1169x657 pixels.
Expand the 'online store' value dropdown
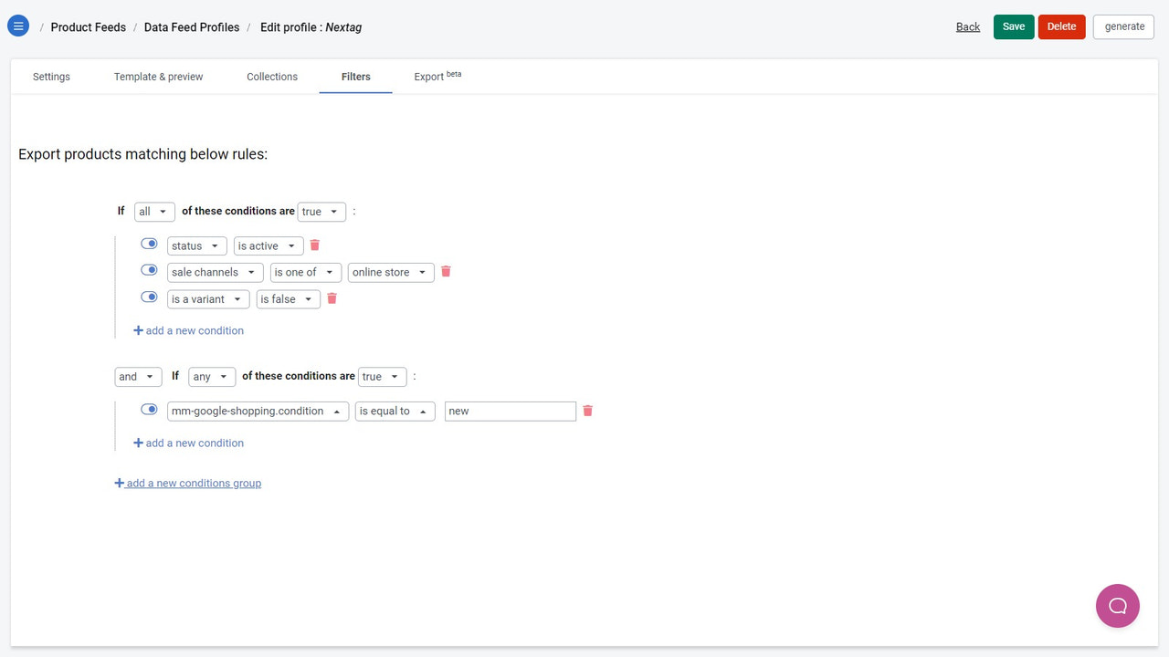pos(390,272)
